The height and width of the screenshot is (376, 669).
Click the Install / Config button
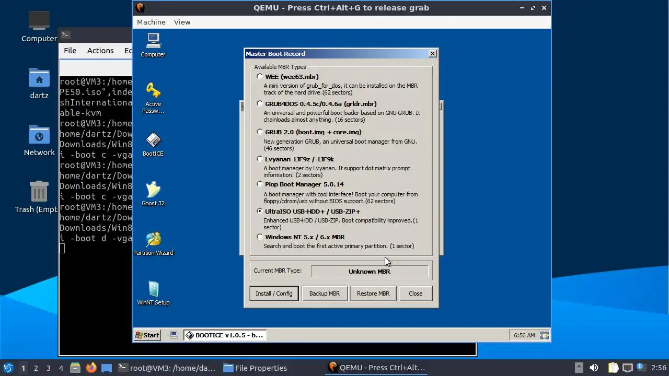274,293
